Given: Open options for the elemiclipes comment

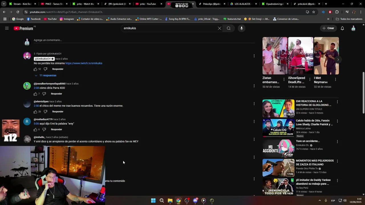Looking at the screenshot, I should pyautogui.click(x=254, y=104).
